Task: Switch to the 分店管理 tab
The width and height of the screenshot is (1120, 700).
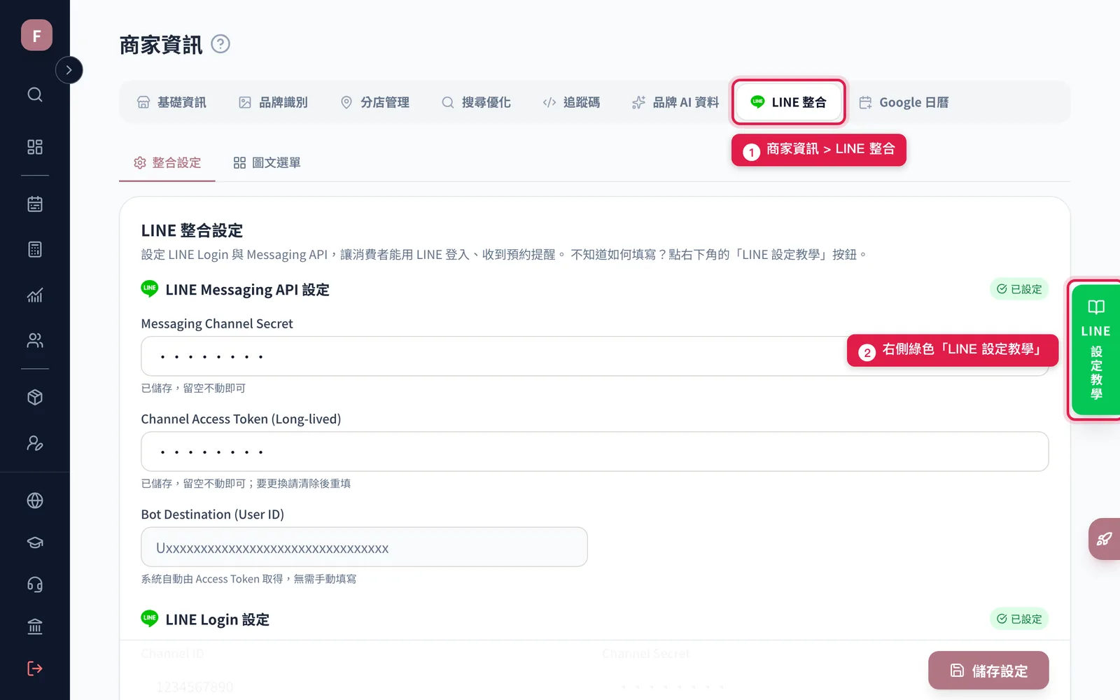Action: coord(374,102)
